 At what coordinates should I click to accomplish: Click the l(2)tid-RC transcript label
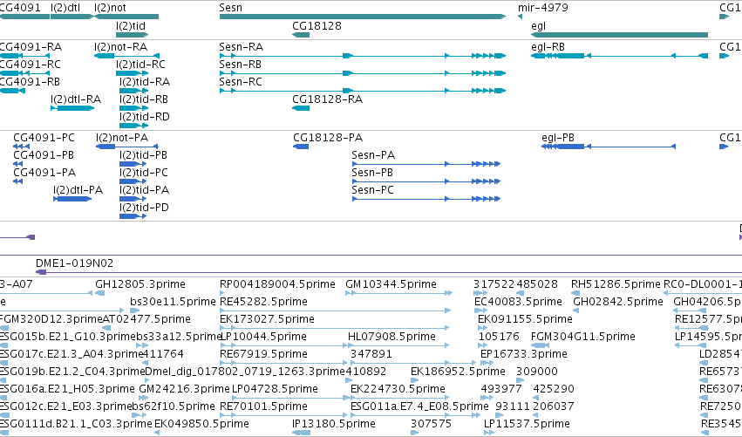(140, 65)
